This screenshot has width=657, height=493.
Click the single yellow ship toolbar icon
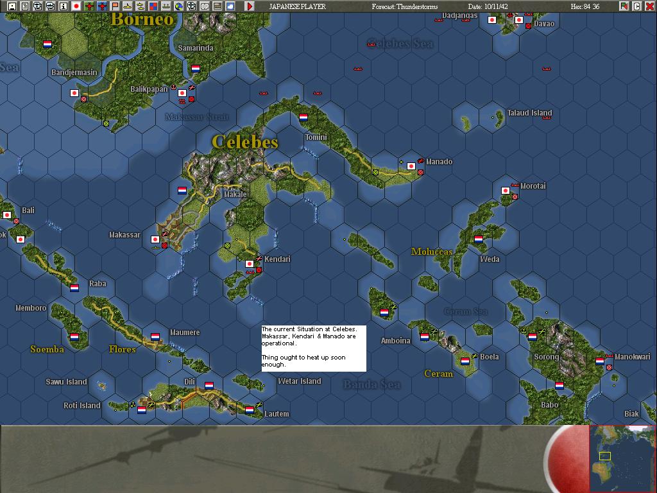tap(128, 6)
